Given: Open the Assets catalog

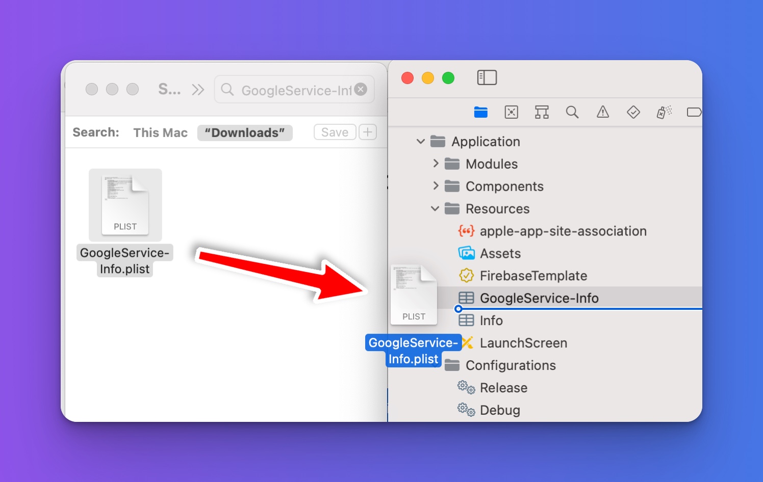Looking at the screenshot, I should coord(500,254).
